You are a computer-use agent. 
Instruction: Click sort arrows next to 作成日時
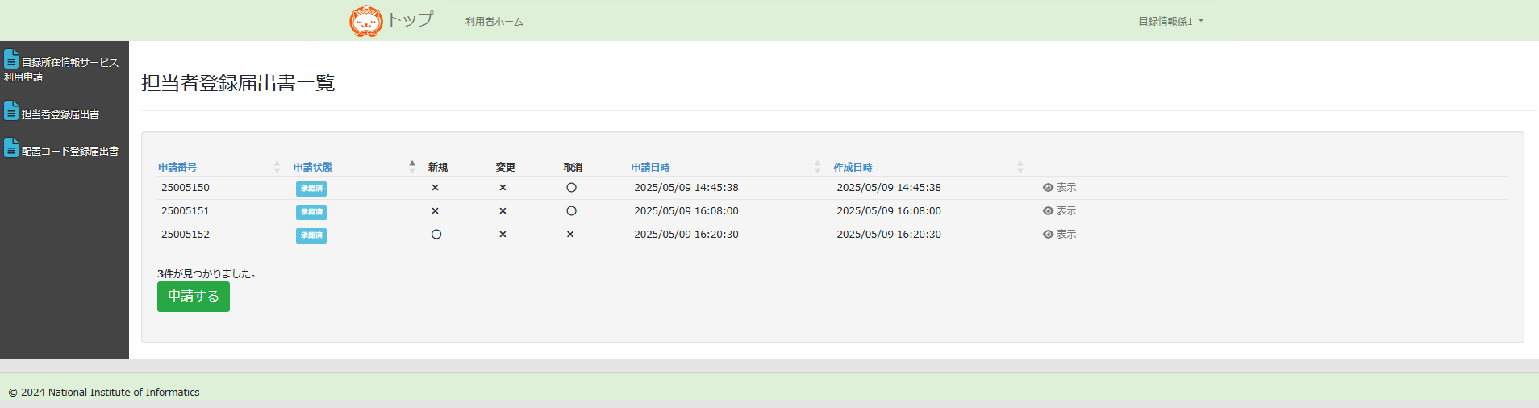coord(1020,167)
